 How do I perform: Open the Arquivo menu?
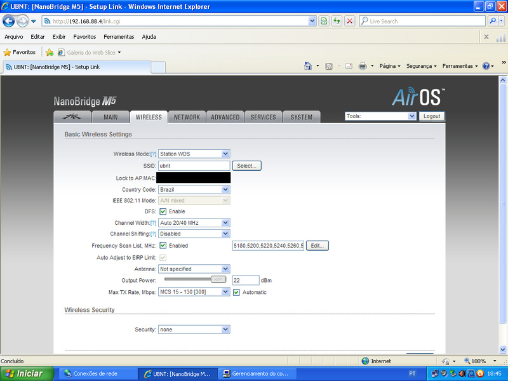[x=13, y=37]
